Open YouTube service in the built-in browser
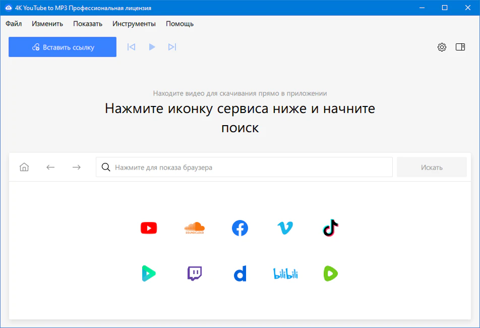480x328 pixels. tap(149, 228)
